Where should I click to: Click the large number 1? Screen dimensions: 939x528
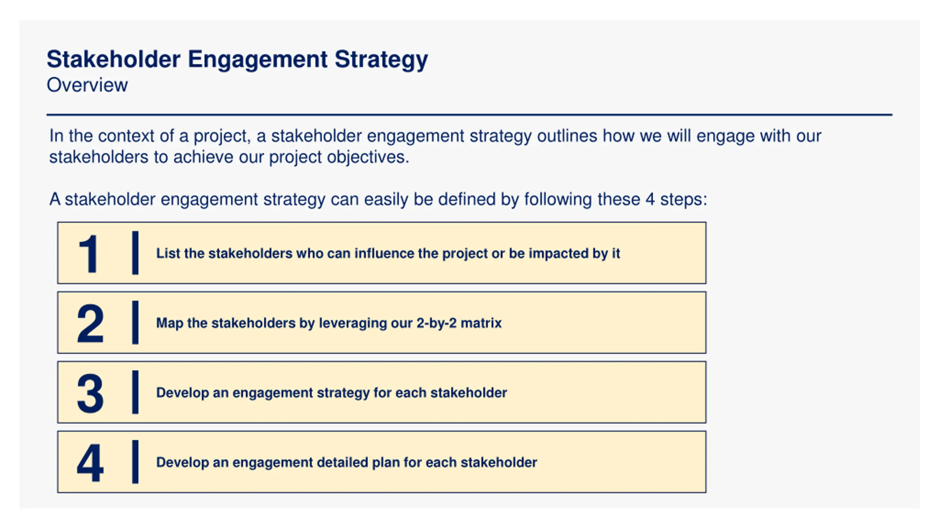[x=89, y=253]
